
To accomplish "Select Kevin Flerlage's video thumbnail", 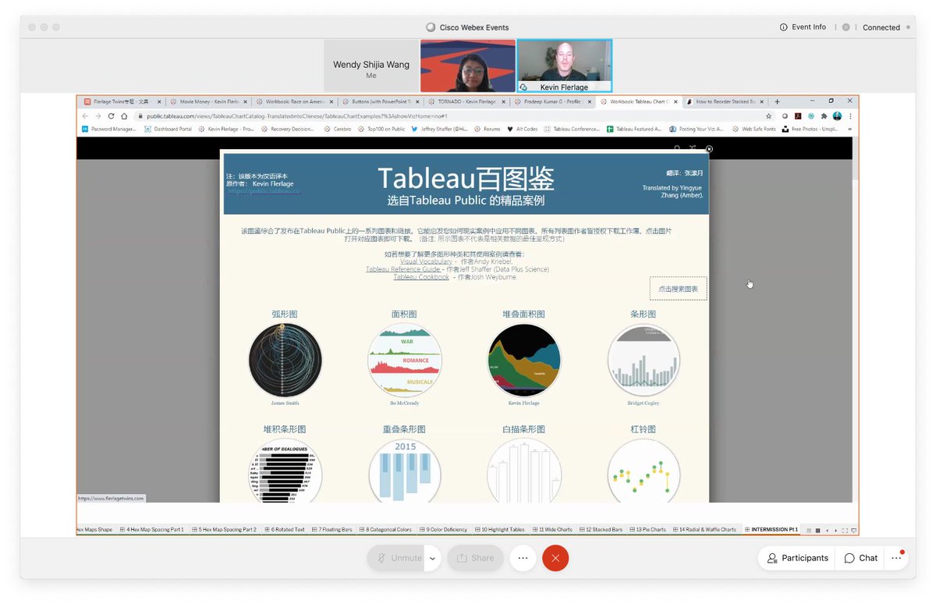I will (x=565, y=66).
